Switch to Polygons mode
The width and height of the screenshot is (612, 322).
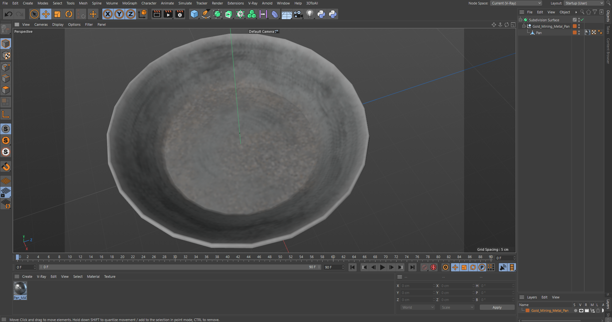click(x=6, y=90)
